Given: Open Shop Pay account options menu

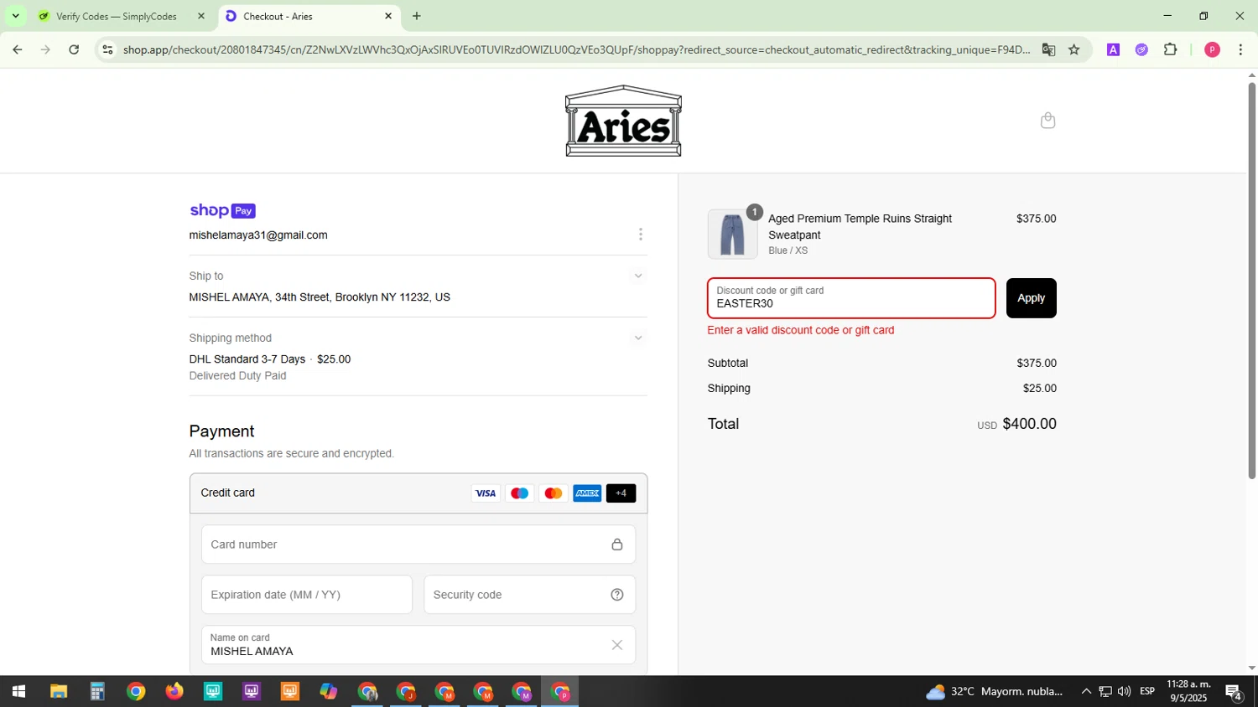Looking at the screenshot, I should (x=641, y=235).
